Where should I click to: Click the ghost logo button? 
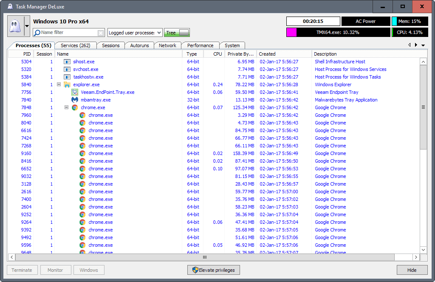16,26
